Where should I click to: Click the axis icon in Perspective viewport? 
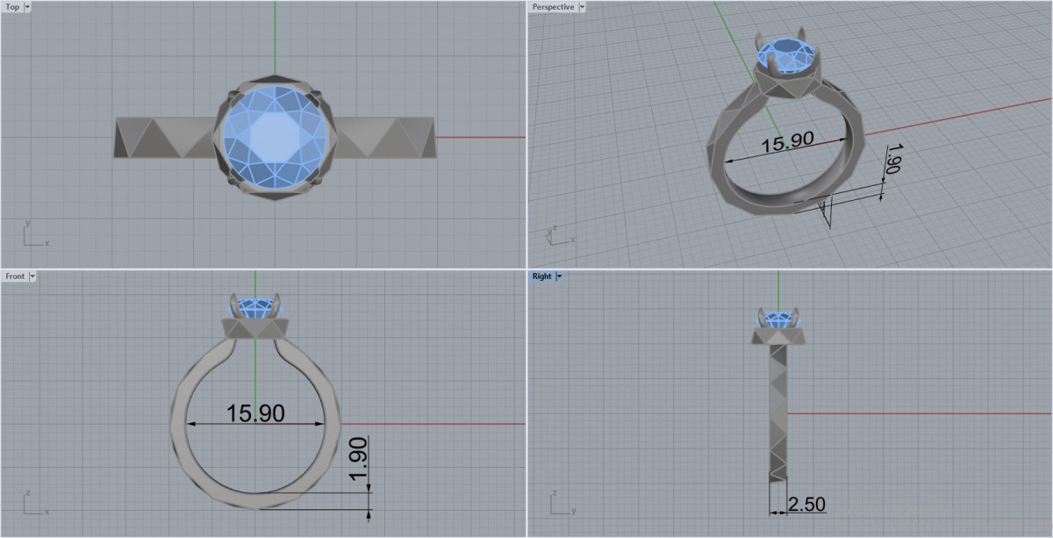tap(562, 234)
